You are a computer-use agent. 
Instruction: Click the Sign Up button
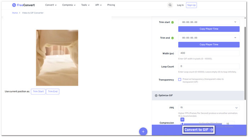pyautogui.click(x=191, y=5)
